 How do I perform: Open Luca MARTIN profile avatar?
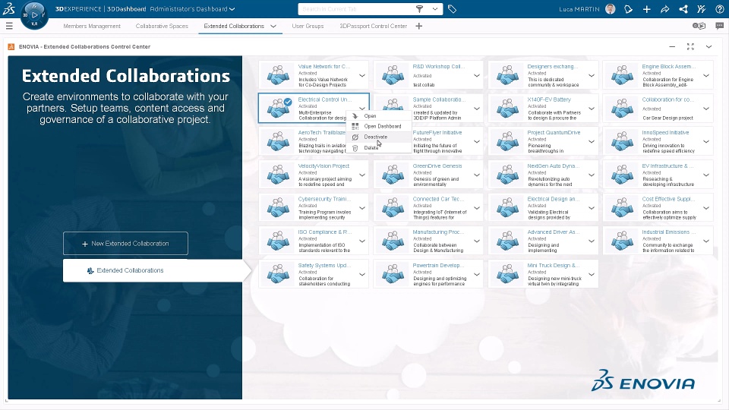pos(611,9)
